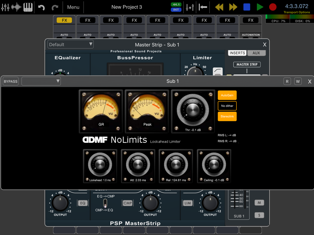Screen dimensions: 314x235
Task: Start playback with the green play button
Action: point(260,7)
